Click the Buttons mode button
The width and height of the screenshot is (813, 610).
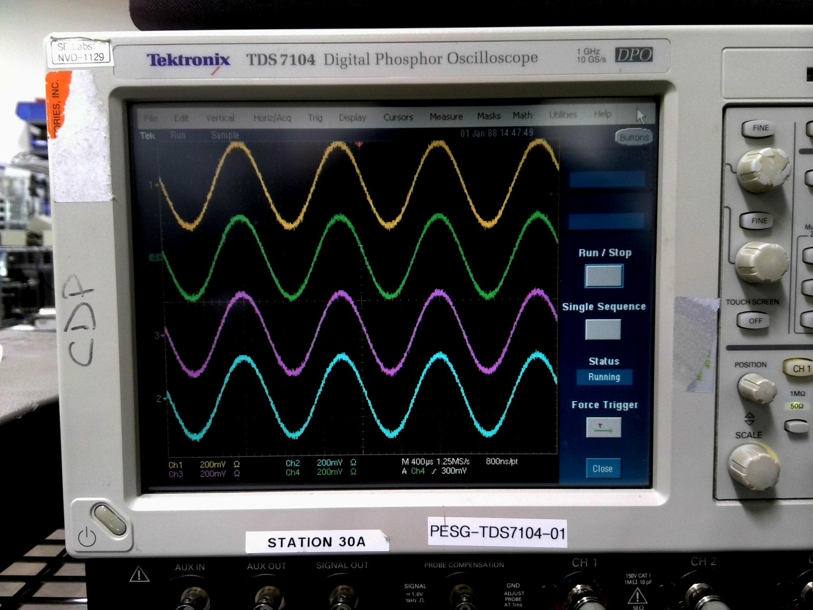click(634, 137)
